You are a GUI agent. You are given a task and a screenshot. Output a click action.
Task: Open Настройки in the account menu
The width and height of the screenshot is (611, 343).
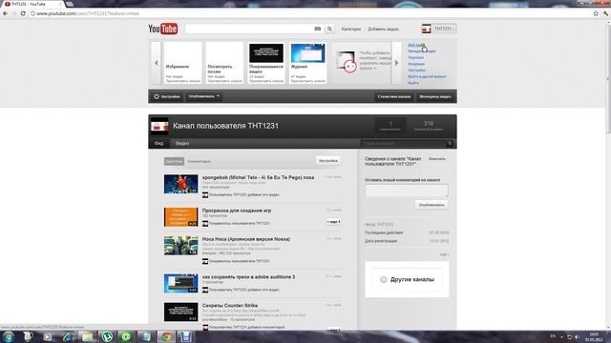click(x=416, y=71)
